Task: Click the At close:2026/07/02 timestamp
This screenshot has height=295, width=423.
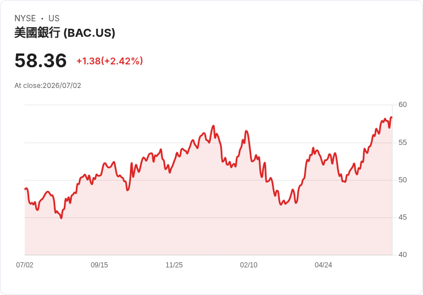Action: coord(48,86)
